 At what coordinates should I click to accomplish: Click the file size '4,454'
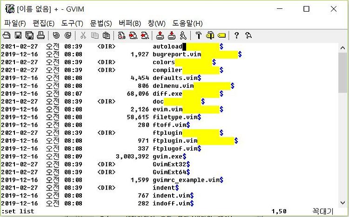click(x=140, y=78)
